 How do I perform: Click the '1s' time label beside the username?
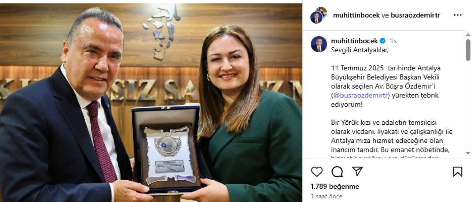393,41
